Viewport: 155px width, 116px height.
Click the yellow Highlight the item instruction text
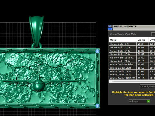(133, 93)
